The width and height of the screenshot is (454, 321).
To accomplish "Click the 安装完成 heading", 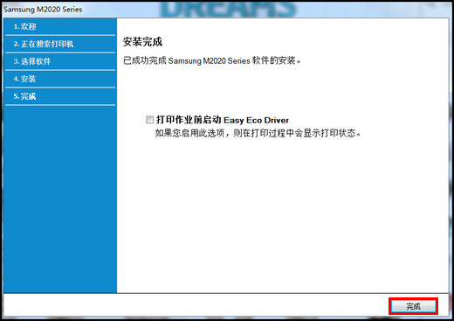I will pyautogui.click(x=142, y=42).
